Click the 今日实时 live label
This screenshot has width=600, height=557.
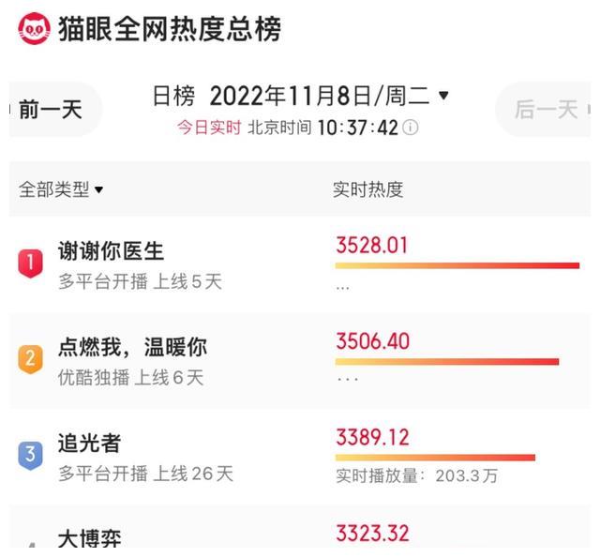[x=209, y=128]
